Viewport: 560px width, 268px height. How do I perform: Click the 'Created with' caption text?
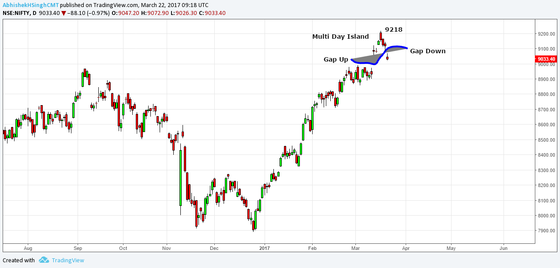pos(19,260)
